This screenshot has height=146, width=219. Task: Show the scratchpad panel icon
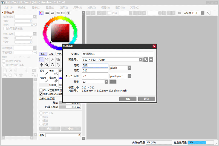68,13
